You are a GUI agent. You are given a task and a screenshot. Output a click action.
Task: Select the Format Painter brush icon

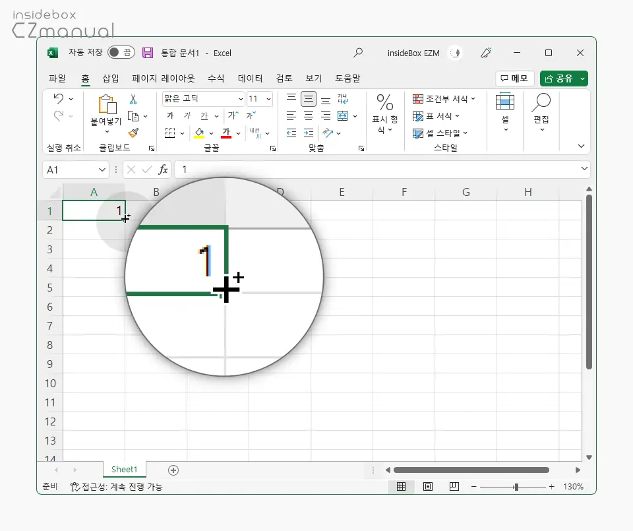(x=133, y=133)
